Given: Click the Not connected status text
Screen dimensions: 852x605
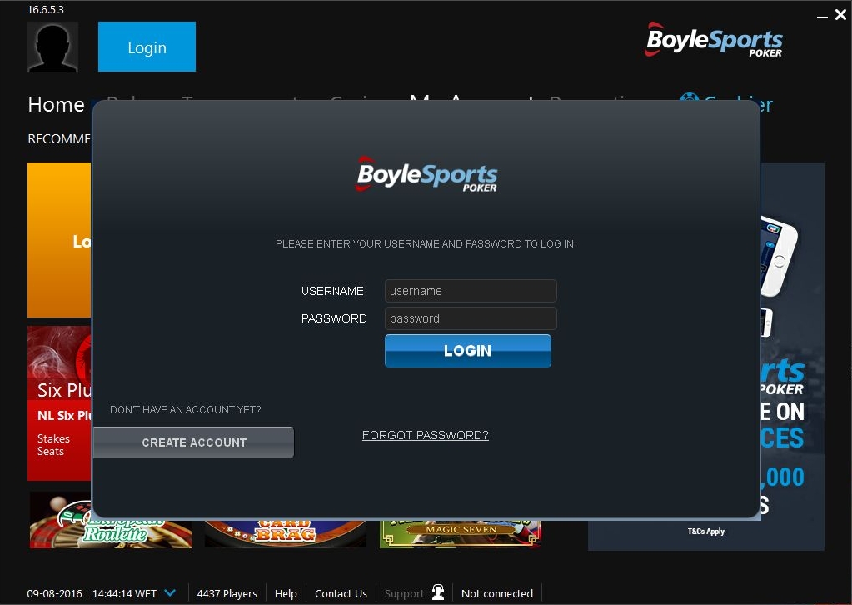Looking at the screenshot, I should [497, 593].
